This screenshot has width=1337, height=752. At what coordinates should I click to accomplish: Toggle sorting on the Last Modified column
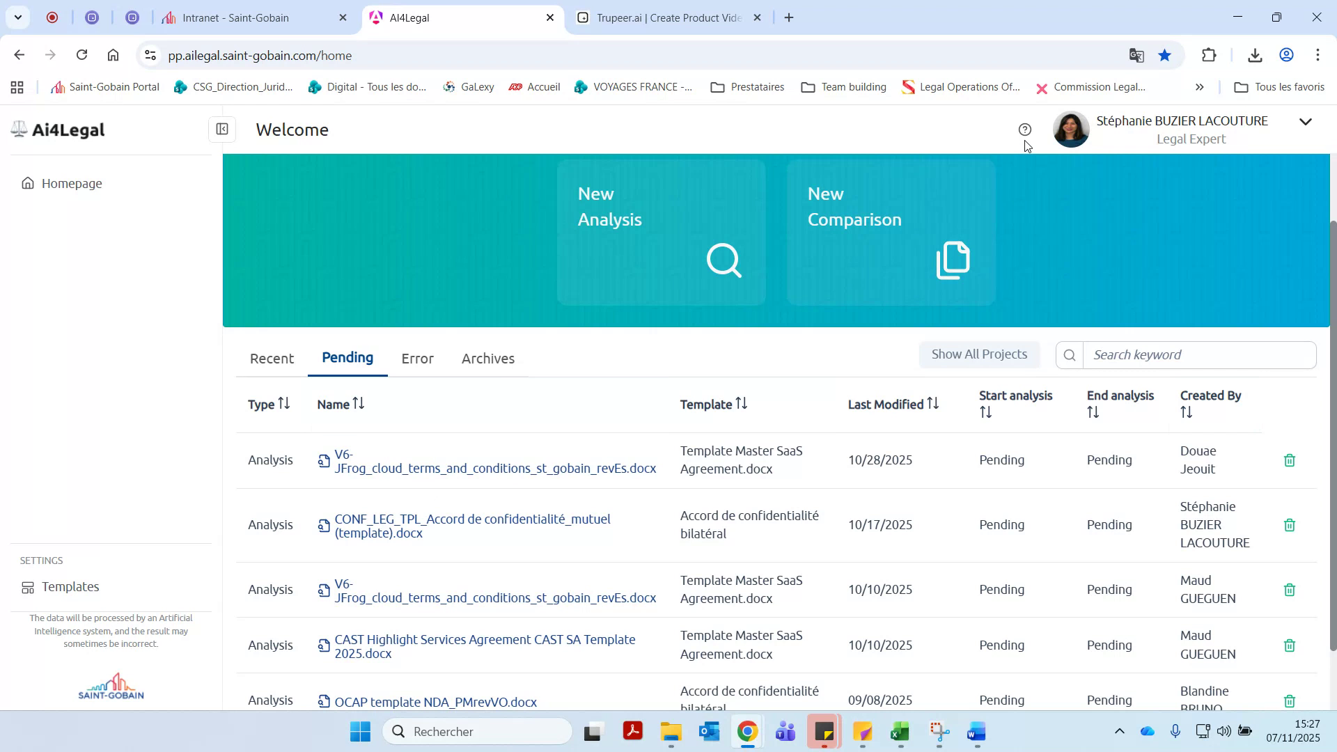(x=931, y=403)
